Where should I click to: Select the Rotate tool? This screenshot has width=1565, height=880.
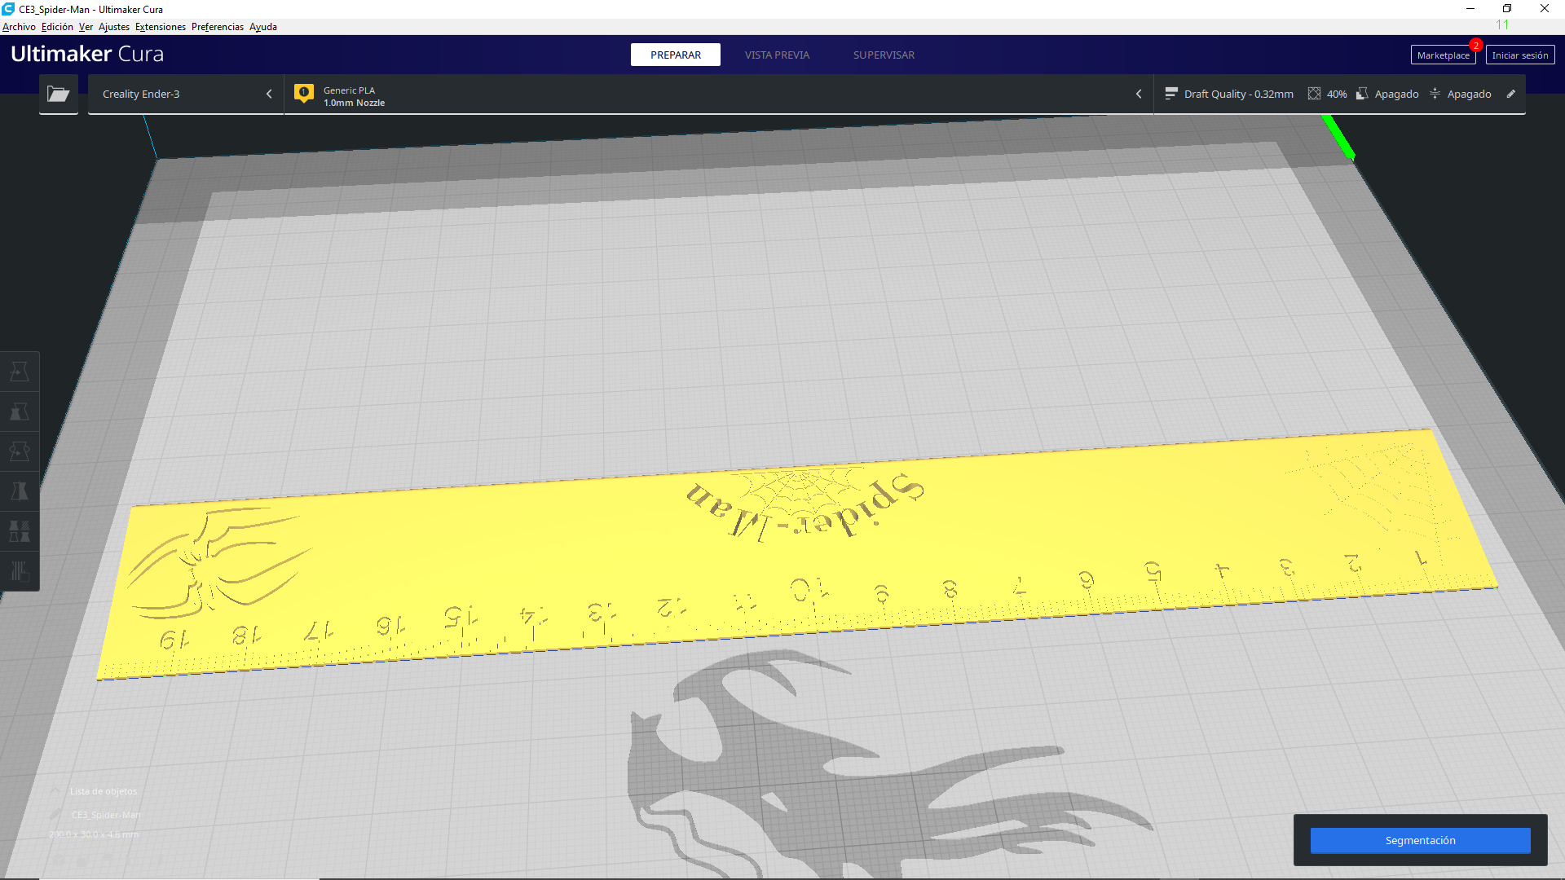point(20,450)
